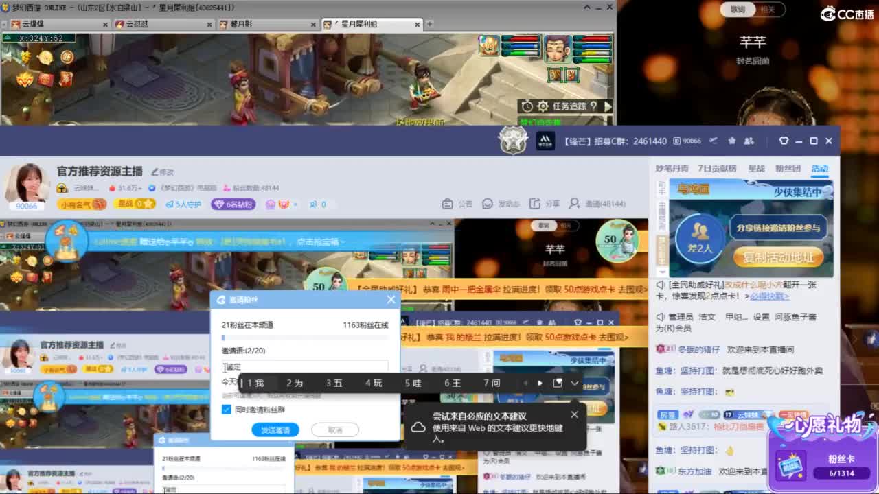The width and height of the screenshot is (879, 494).
Task: Click the 星战 star badge
Action: click(135, 204)
